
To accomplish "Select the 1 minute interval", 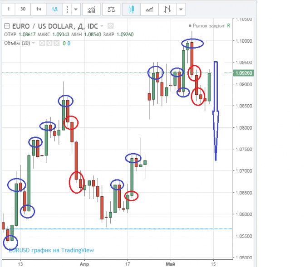I will click(9, 9).
